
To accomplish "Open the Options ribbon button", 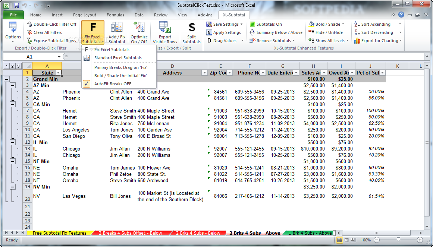I will 13,32.
